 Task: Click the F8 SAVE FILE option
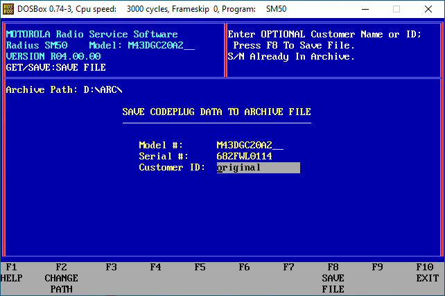pyautogui.click(x=333, y=277)
